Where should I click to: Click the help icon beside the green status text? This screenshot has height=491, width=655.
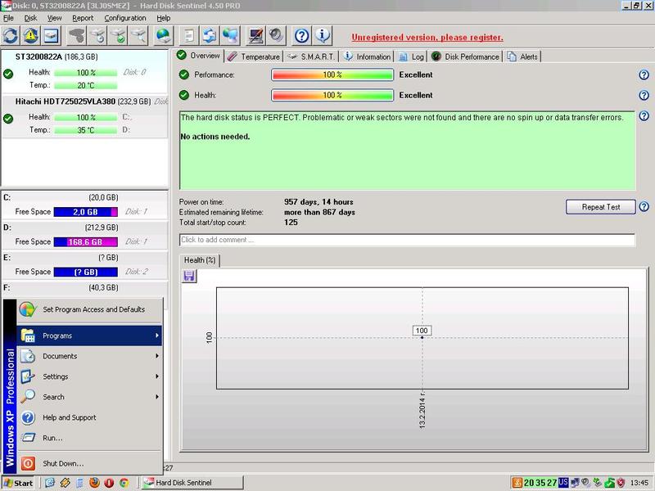644,116
